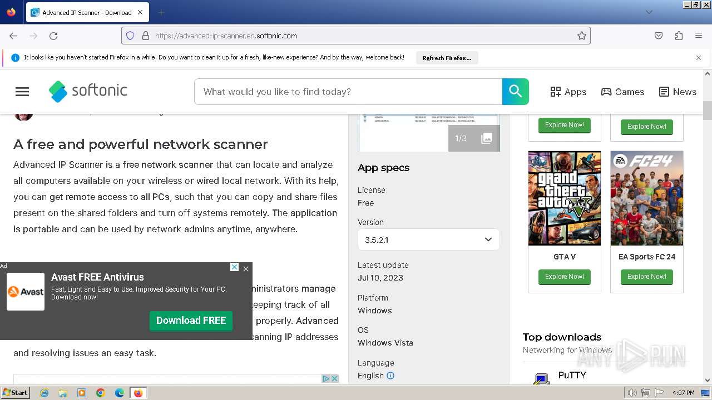Click Explore Now under EA Sports FC 24
712x400 pixels.
646,277
